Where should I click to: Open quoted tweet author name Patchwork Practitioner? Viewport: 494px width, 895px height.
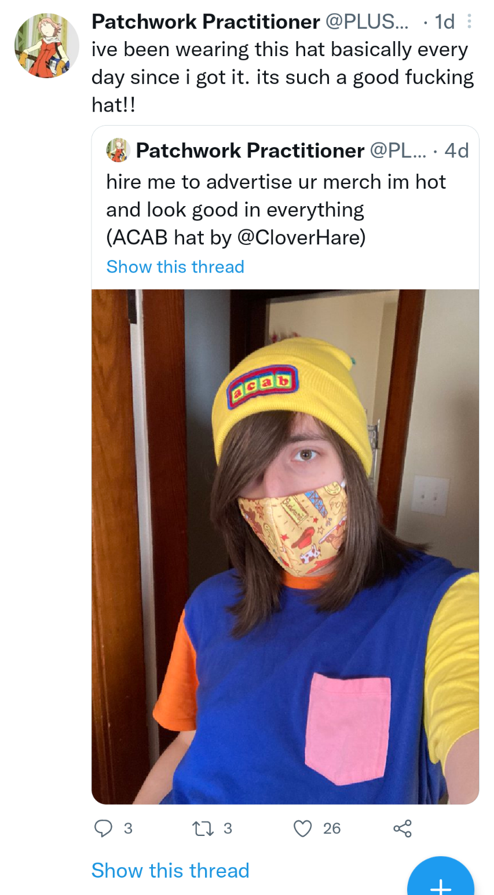(250, 151)
